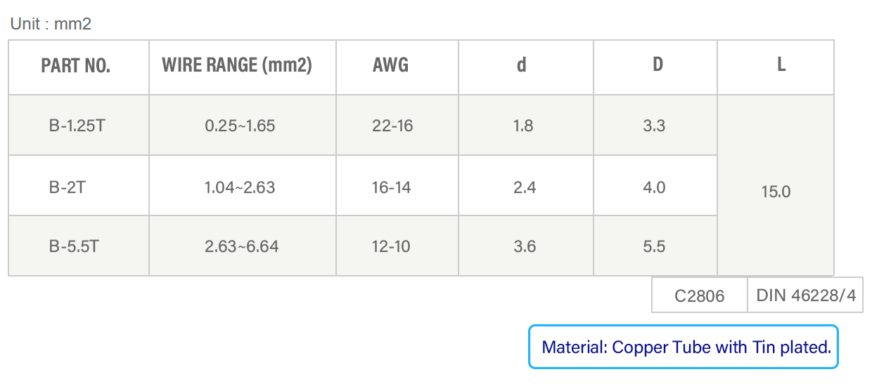The height and width of the screenshot is (386, 872).
Task: Click part number B-1.25T
Action: tap(77, 126)
